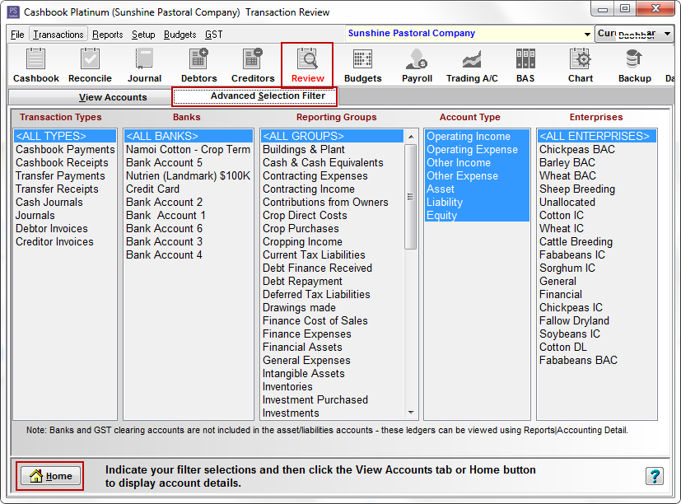Select Operating Income account type
Screen dimensions: 681x504
click(477, 136)
